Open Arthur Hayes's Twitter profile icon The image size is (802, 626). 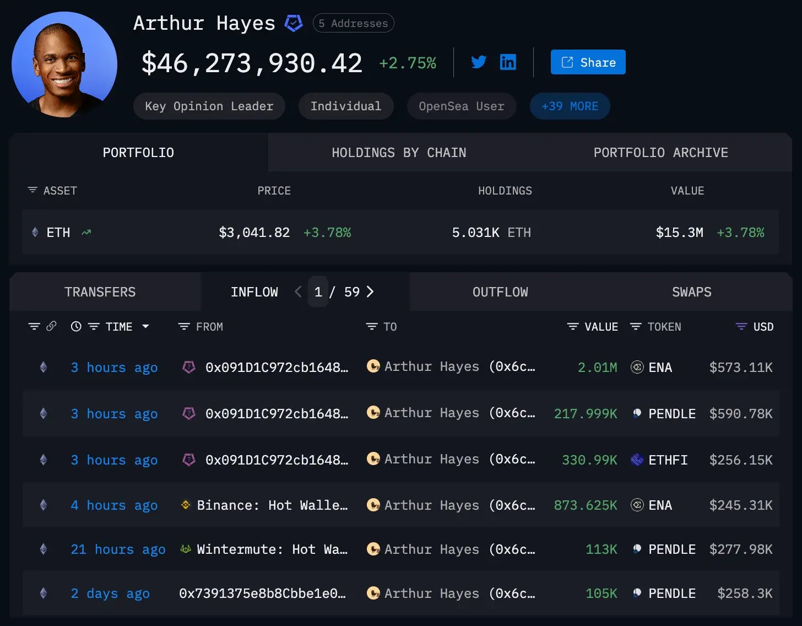pyautogui.click(x=479, y=62)
